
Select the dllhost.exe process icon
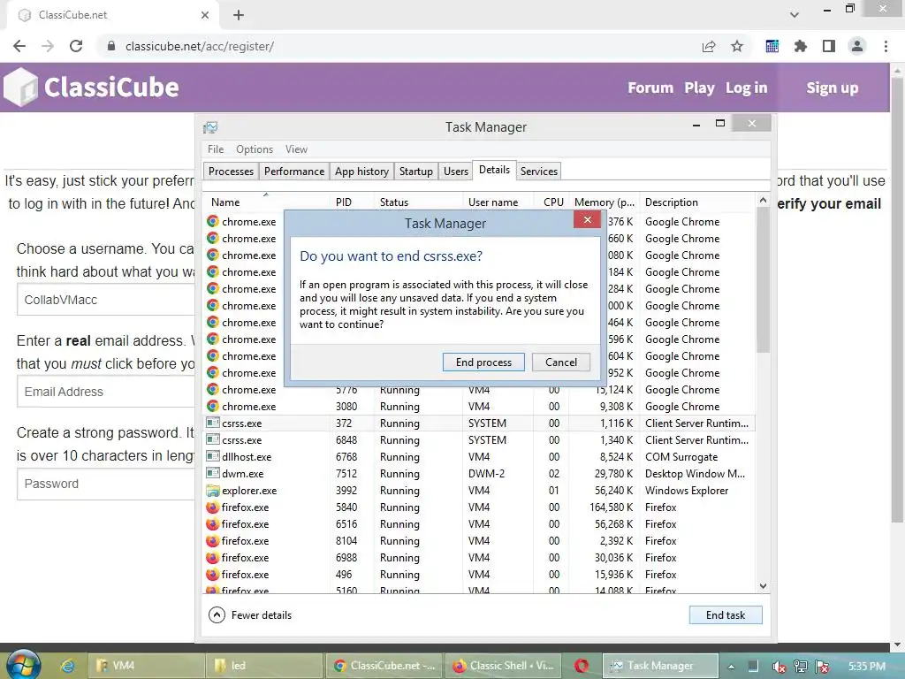point(212,457)
